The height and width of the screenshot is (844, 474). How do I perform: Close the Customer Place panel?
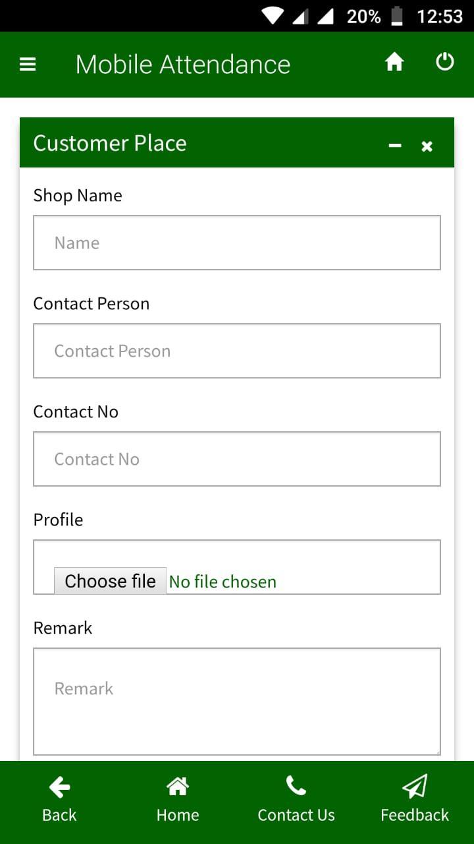(x=427, y=146)
